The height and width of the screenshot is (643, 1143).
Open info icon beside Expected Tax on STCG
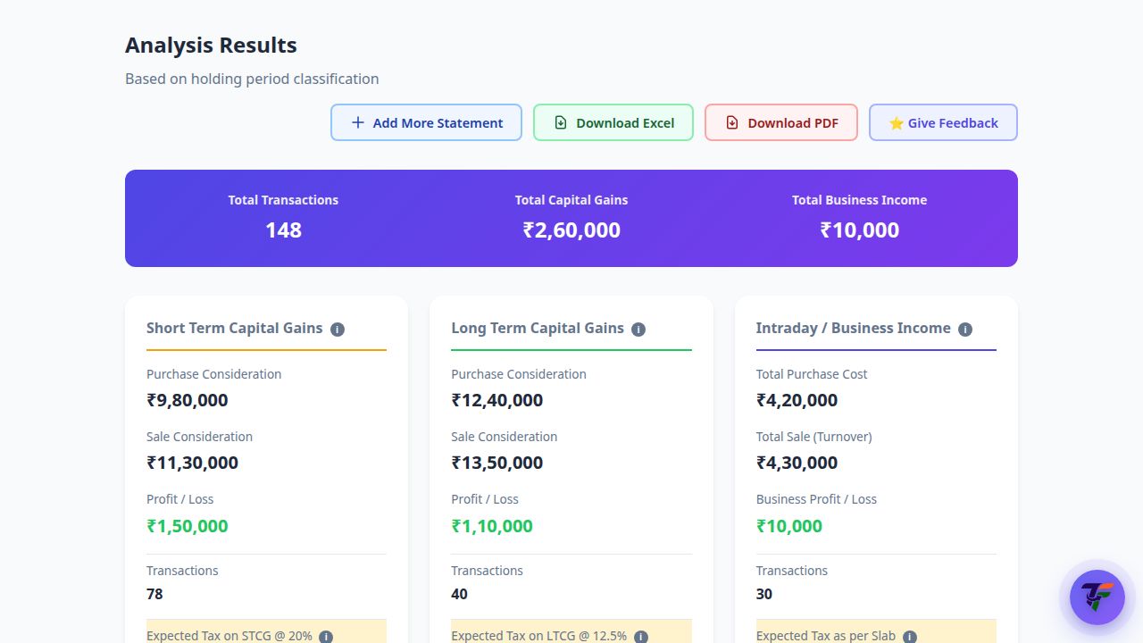(x=326, y=637)
